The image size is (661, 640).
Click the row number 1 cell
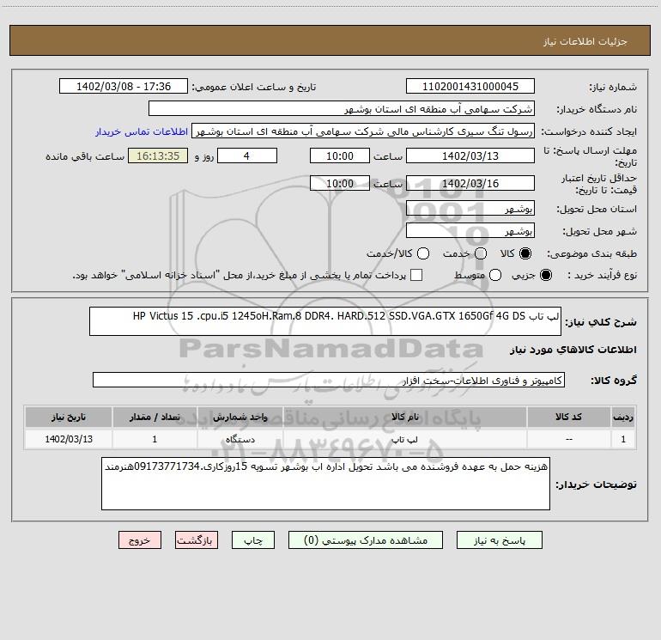point(623,439)
